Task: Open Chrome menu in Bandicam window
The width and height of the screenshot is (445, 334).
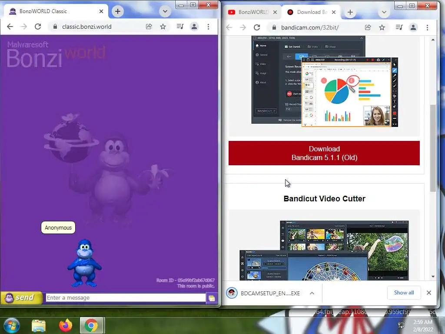Action: tap(428, 27)
